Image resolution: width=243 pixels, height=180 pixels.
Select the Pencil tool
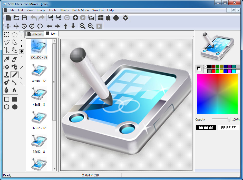pyautogui.click(x=14, y=75)
